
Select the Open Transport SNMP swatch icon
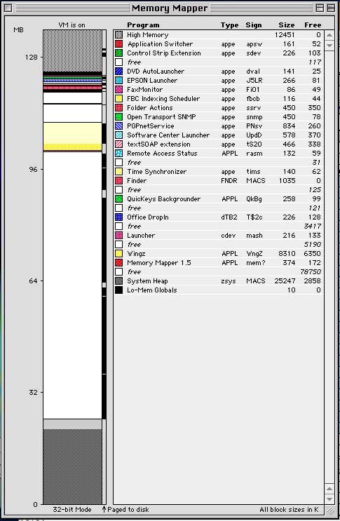118,116
